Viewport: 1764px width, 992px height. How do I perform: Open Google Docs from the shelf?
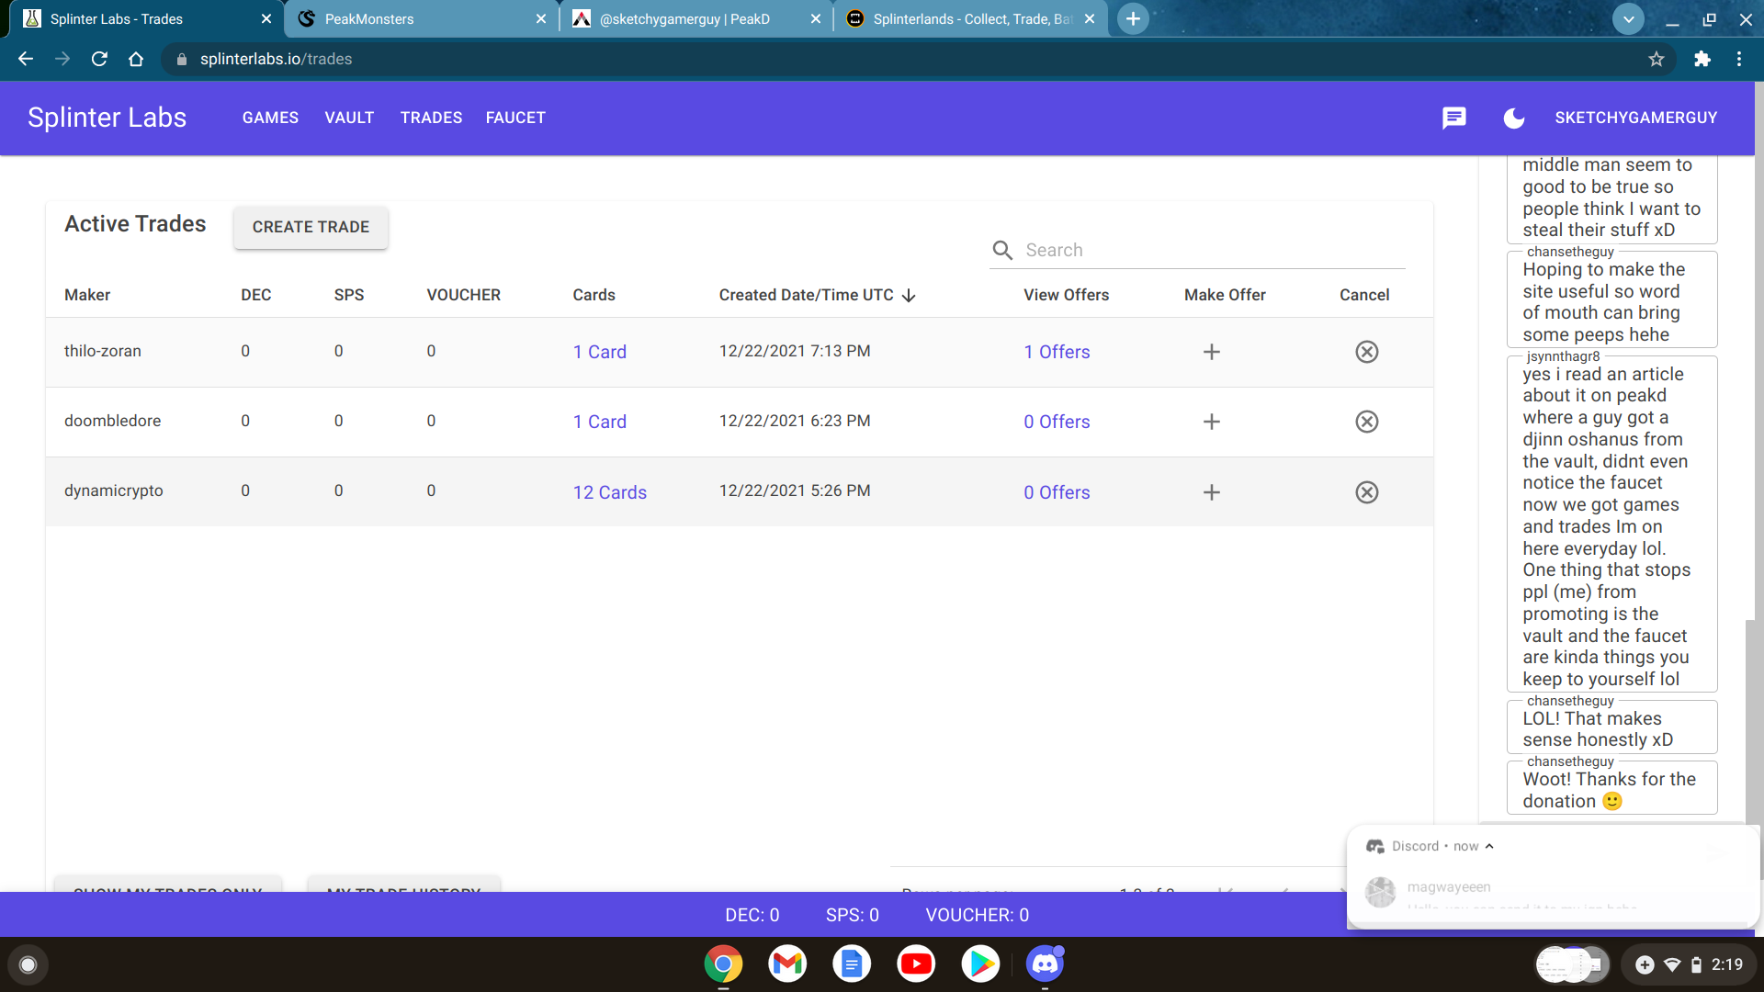point(852,964)
